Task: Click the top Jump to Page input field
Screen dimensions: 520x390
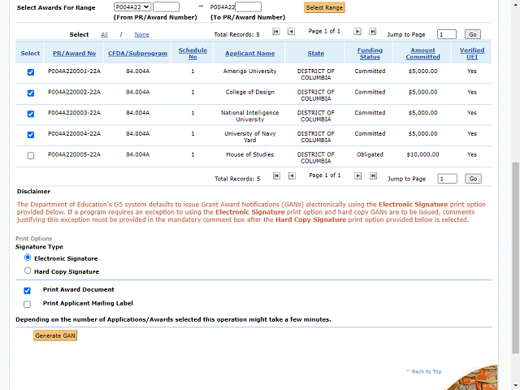Action: [x=447, y=35]
